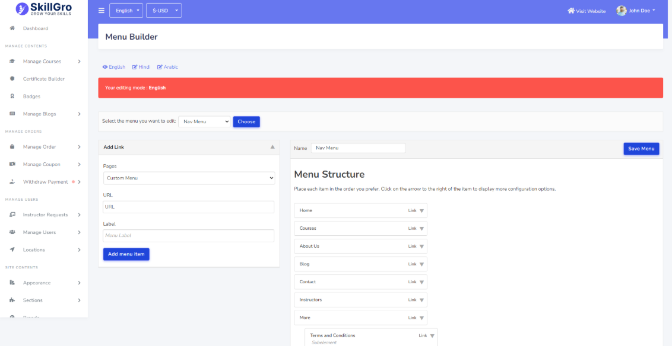
Task: Open the $-USD currency dropdown
Action: point(163,11)
